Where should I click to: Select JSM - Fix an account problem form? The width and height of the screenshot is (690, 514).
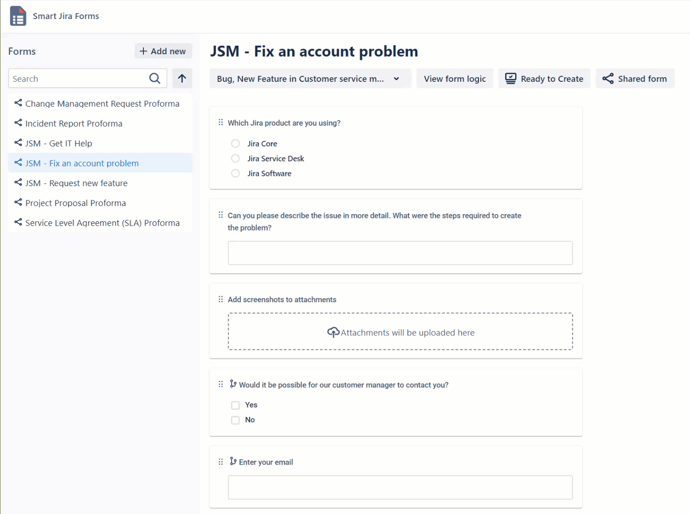click(100, 163)
